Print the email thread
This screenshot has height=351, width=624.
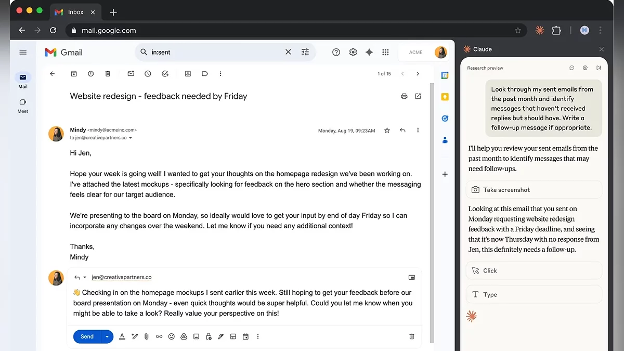coord(404,96)
